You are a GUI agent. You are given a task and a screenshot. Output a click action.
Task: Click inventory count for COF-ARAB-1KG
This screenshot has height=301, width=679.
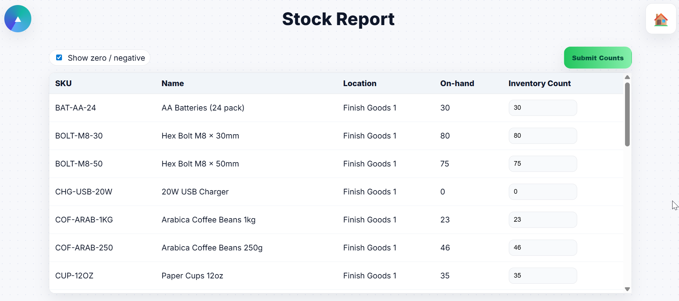tap(542, 220)
